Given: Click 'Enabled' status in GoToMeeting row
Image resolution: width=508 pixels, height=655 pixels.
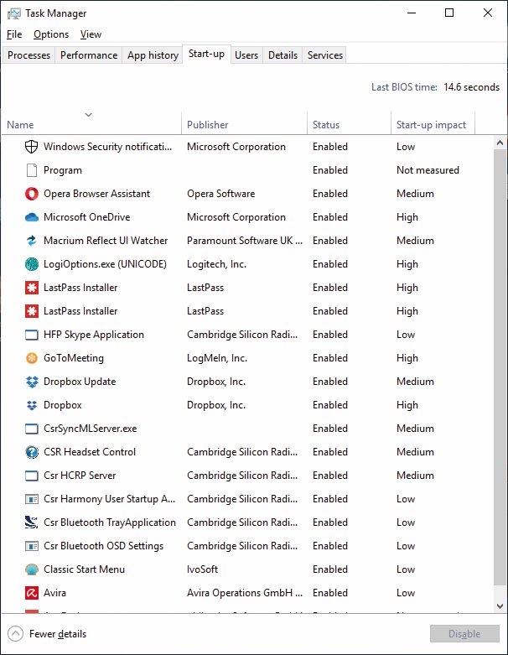Looking at the screenshot, I should pos(330,358).
